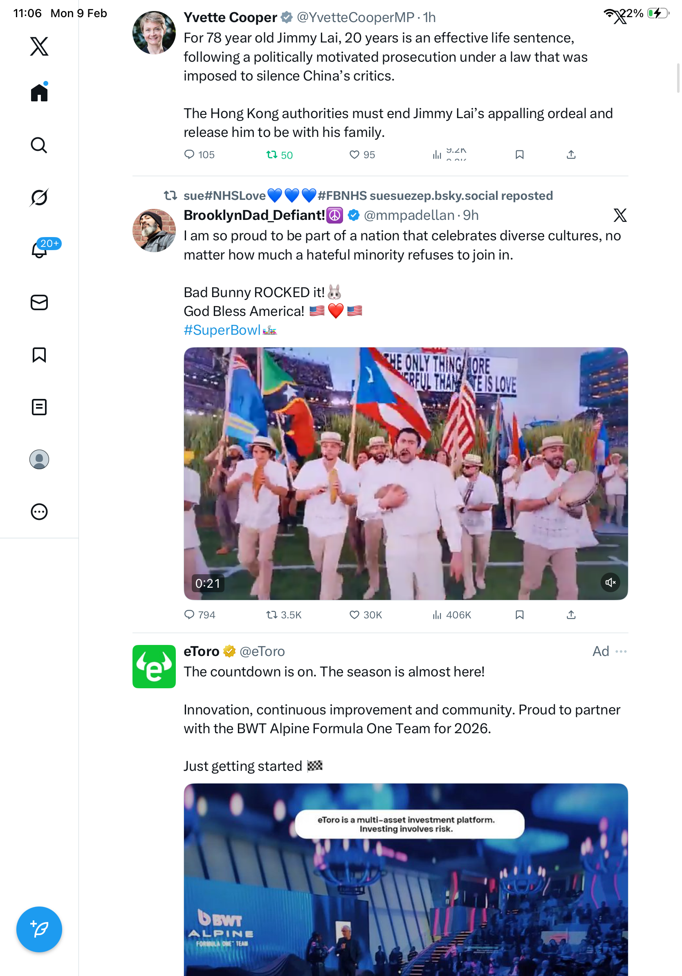Go to Home timeline
682x976 pixels.
(x=39, y=92)
